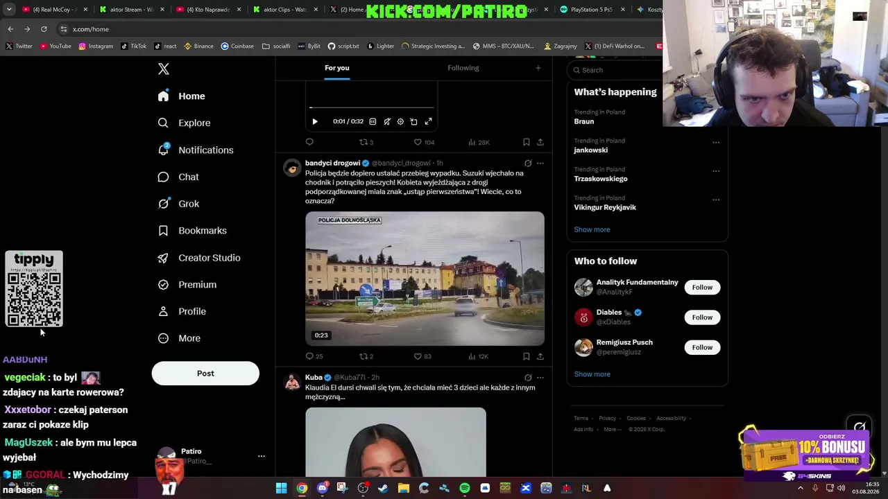Open the Premium page
The width and height of the screenshot is (888, 499).
point(187,285)
